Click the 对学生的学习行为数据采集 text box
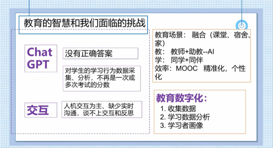This screenshot has height=148, width=273. pyautogui.click(x=101, y=78)
